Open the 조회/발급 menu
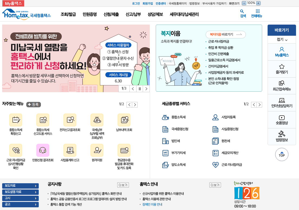The width and height of the screenshot is (299, 210). [68, 14]
